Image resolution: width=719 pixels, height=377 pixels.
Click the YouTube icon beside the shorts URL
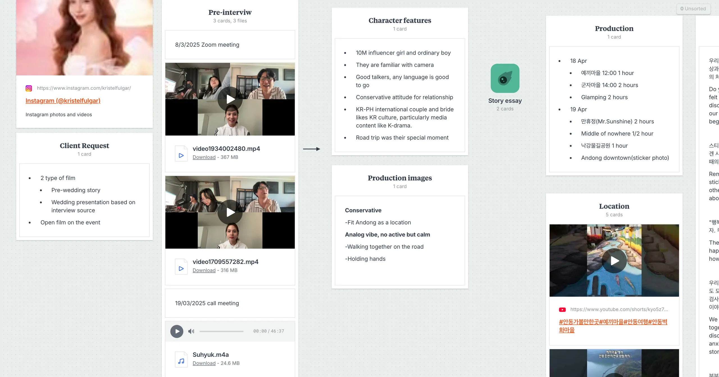562,310
